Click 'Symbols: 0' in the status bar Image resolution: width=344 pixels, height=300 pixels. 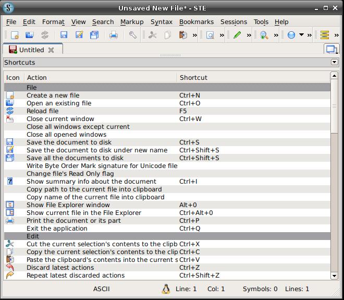(x=260, y=289)
